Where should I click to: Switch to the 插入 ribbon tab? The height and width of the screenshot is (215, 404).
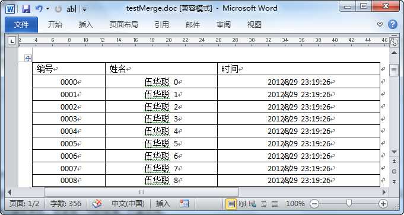(85, 25)
